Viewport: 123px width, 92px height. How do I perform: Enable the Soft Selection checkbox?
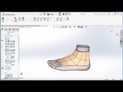(5, 68)
